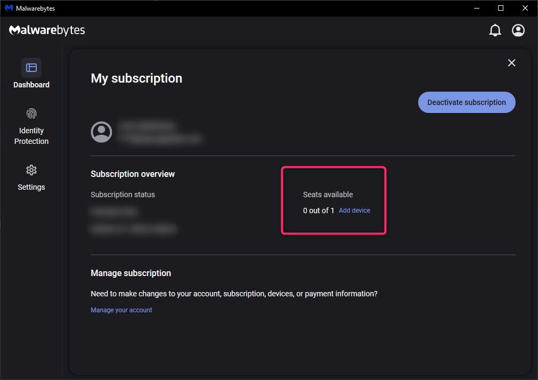Open account profile icon in header
This screenshot has height=380, width=538.
click(x=518, y=30)
